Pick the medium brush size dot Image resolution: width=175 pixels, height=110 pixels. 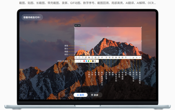click(78, 61)
